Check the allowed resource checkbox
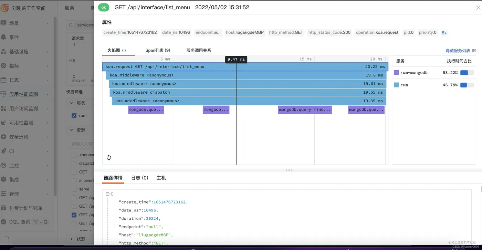This screenshot has height=250, width=482. (74, 180)
